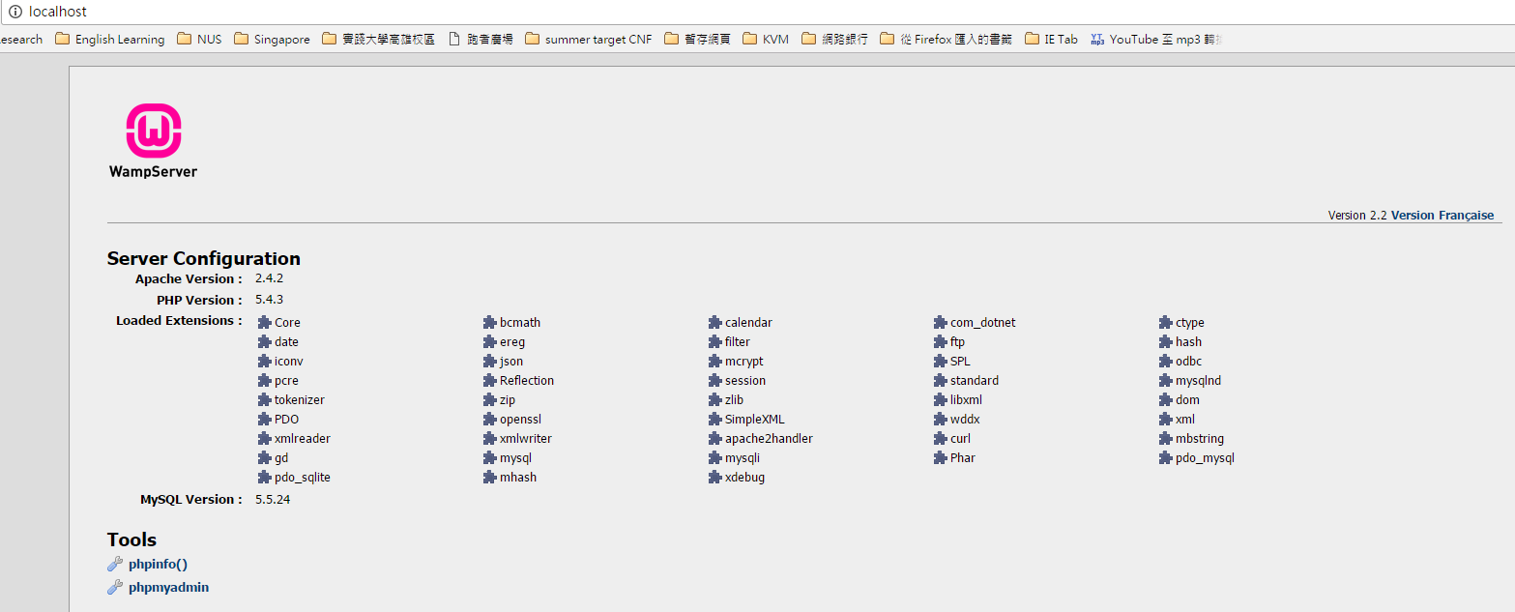Click the YouTube to mp3 bookmark icon
The height and width of the screenshot is (612, 1515).
1097,40
